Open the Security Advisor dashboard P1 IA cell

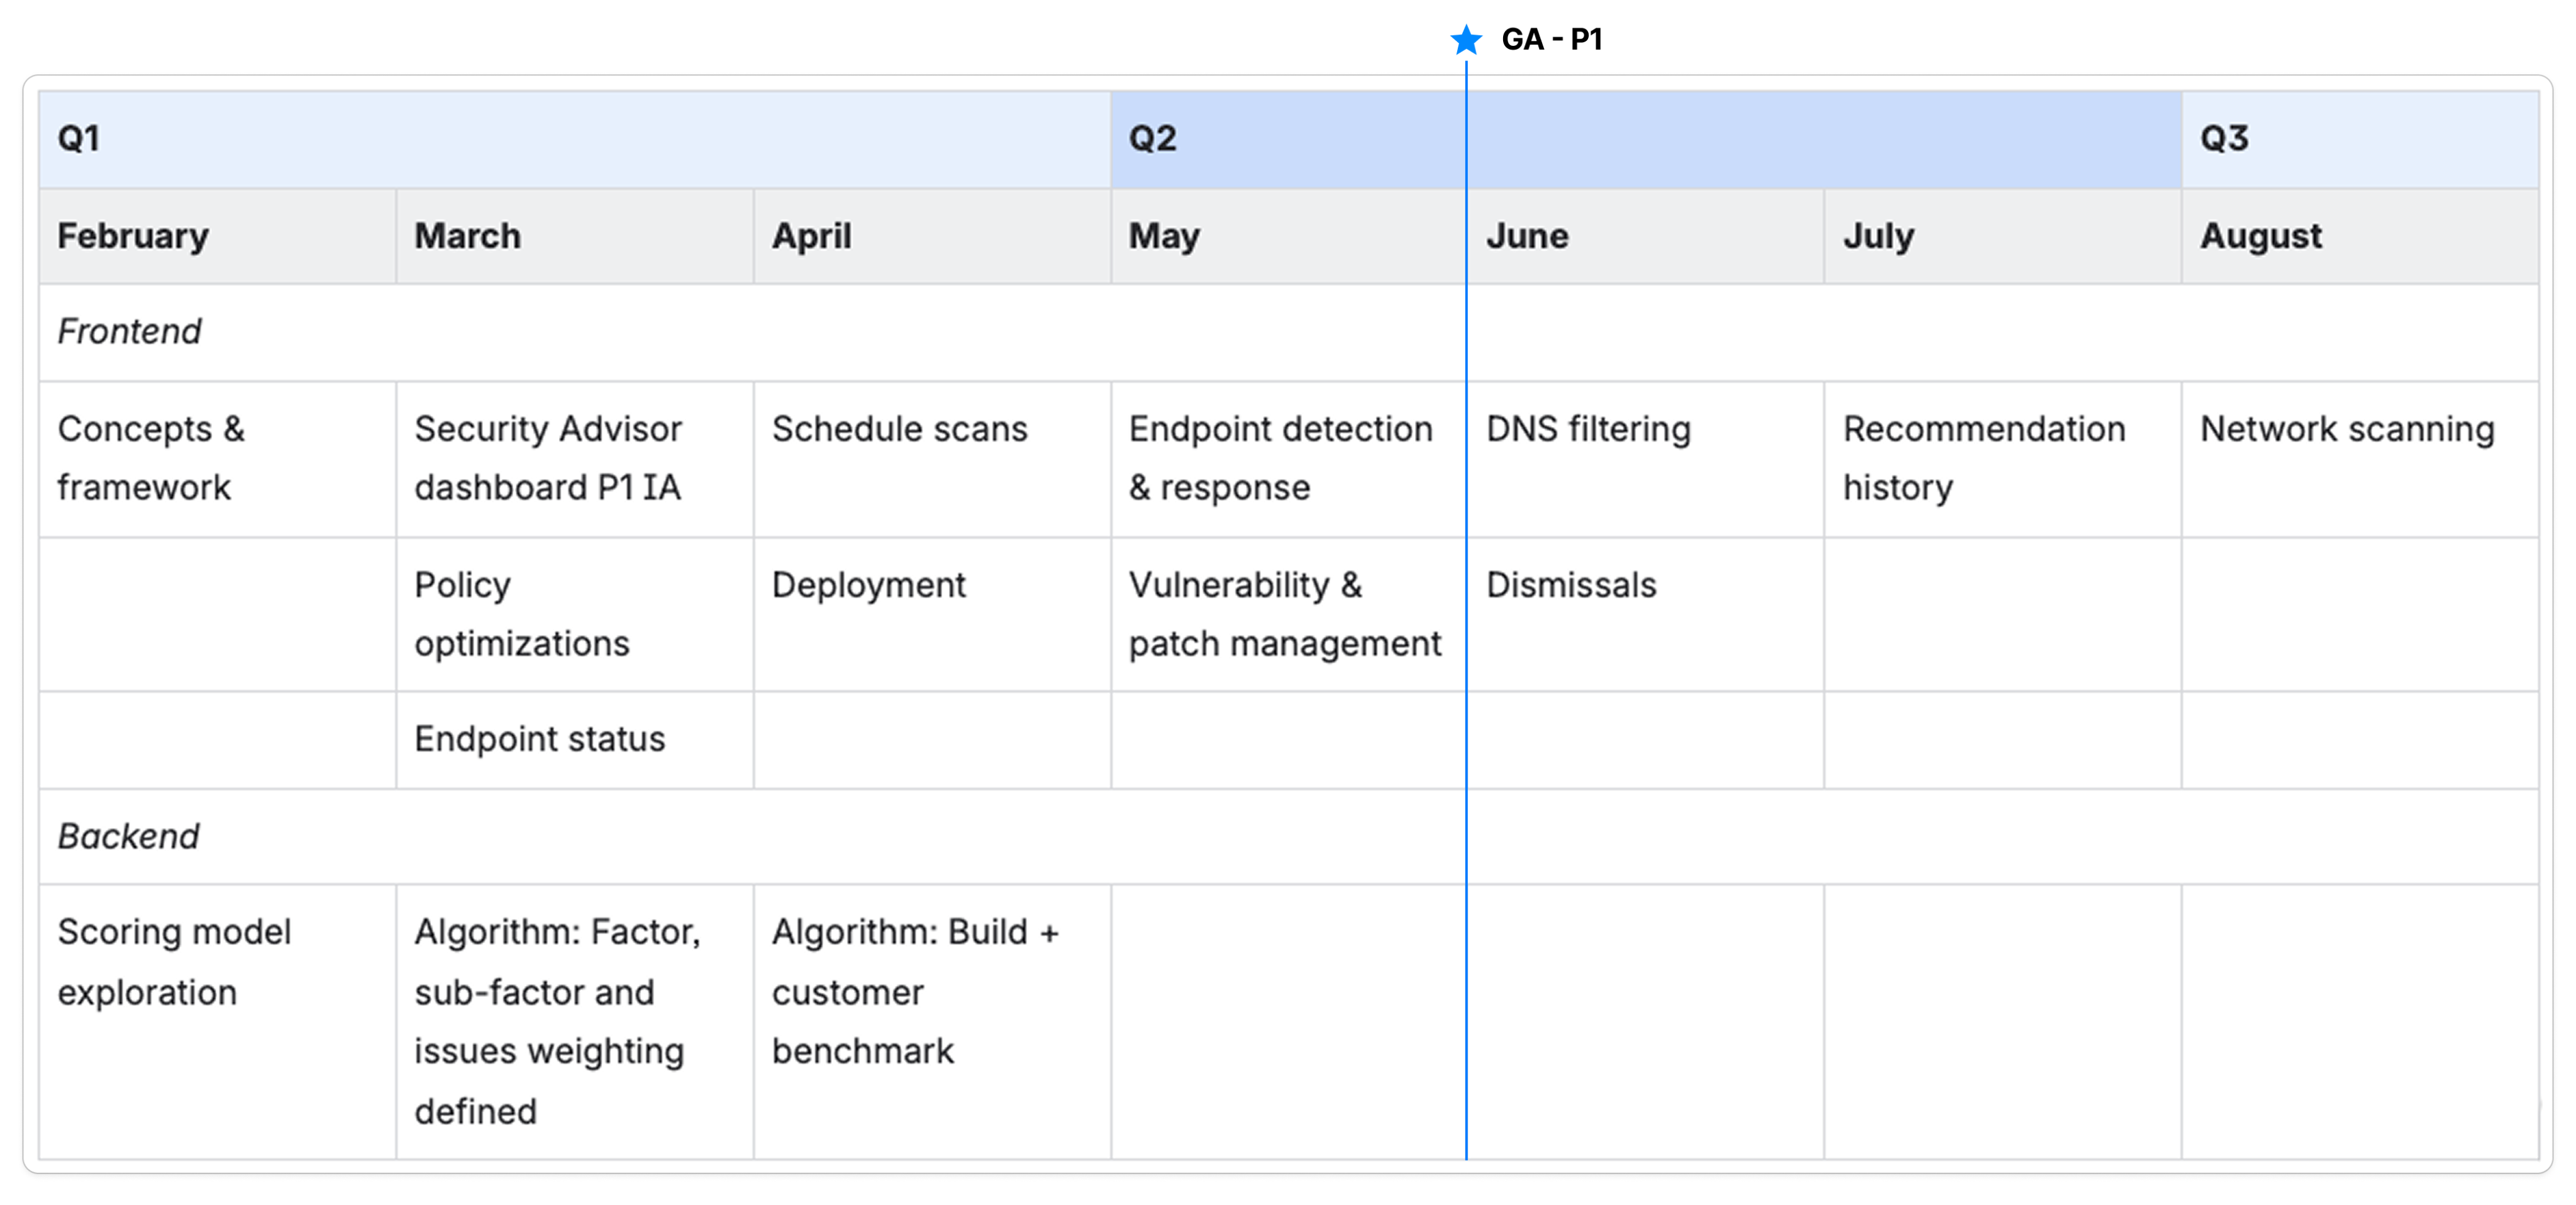[548, 458]
